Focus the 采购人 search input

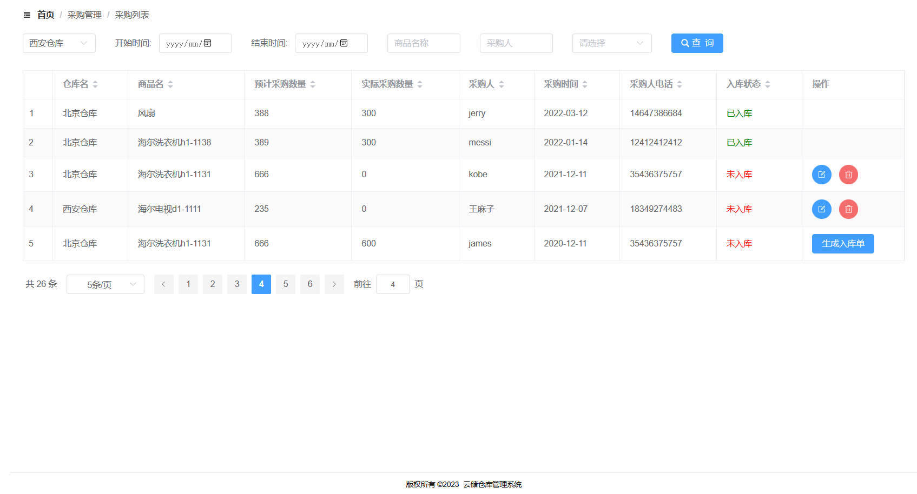(x=516, y=43)
